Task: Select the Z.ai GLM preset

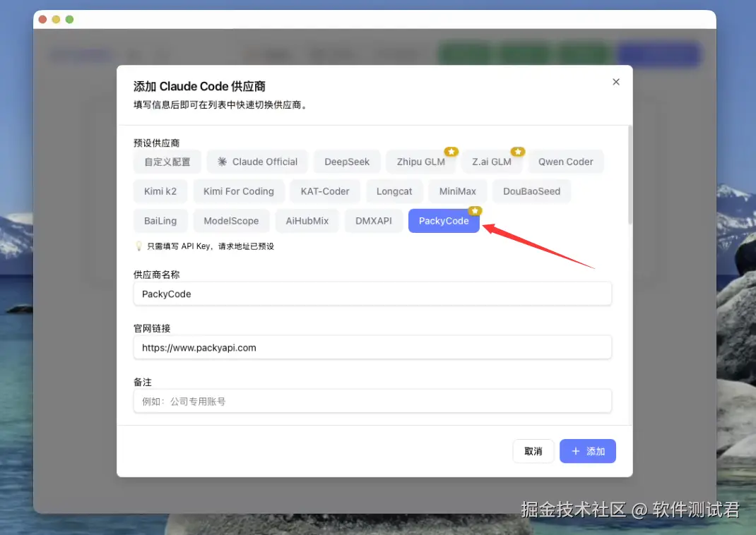Action: 491,162
